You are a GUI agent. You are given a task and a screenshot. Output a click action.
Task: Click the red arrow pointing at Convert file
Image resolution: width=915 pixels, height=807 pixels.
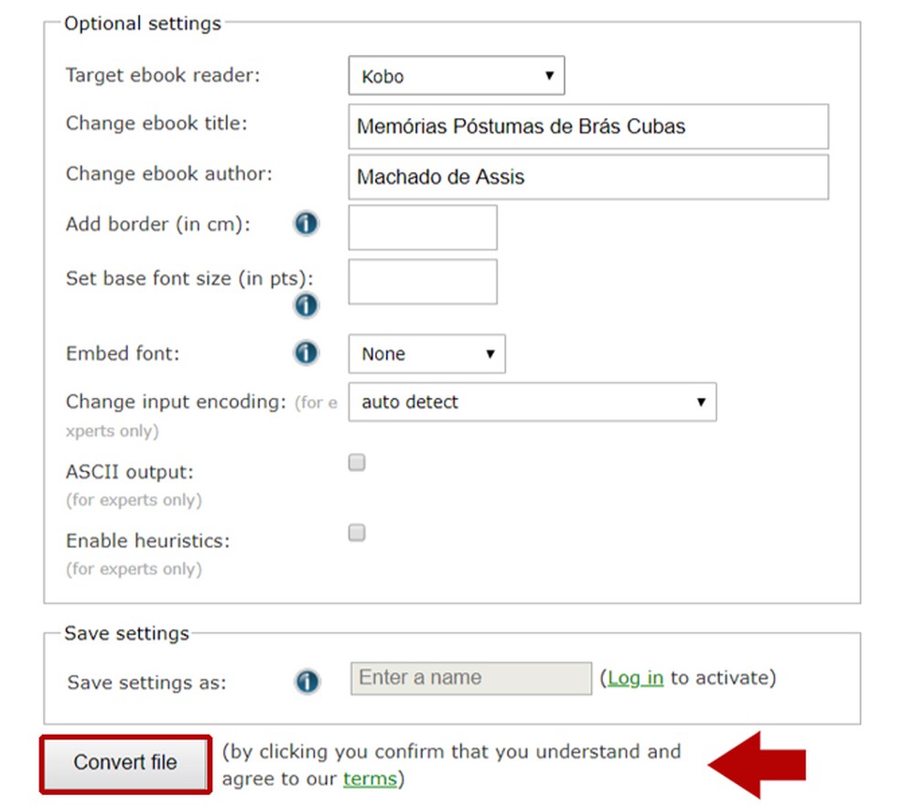point(761,764)
